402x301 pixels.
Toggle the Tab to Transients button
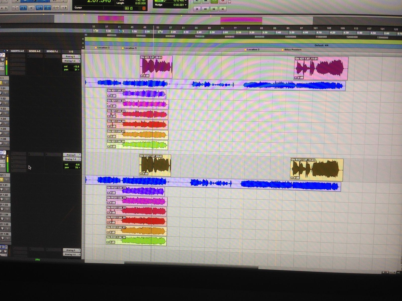pos(23,8)
